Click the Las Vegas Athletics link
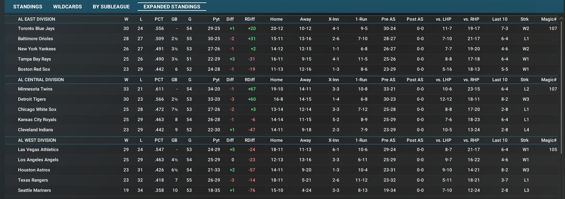 coord(38,150)
